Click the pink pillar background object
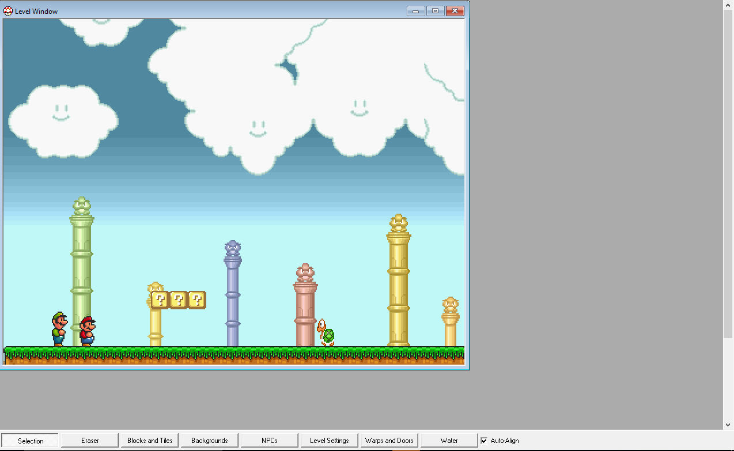The image size is (734, 451). [x=305, y=305]
